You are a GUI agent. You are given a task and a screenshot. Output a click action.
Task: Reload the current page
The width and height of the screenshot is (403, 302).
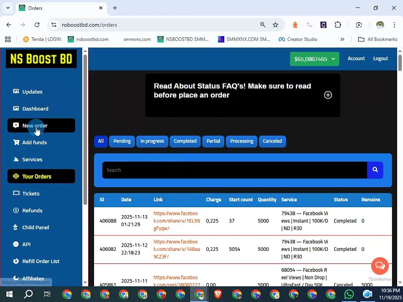(x=37, y=25)
